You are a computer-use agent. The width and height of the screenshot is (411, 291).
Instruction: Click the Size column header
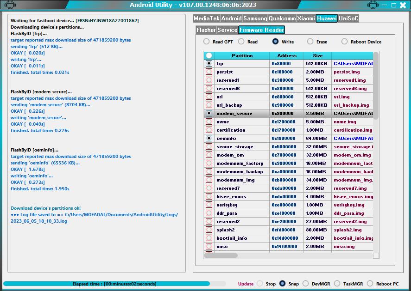point(317,55)
